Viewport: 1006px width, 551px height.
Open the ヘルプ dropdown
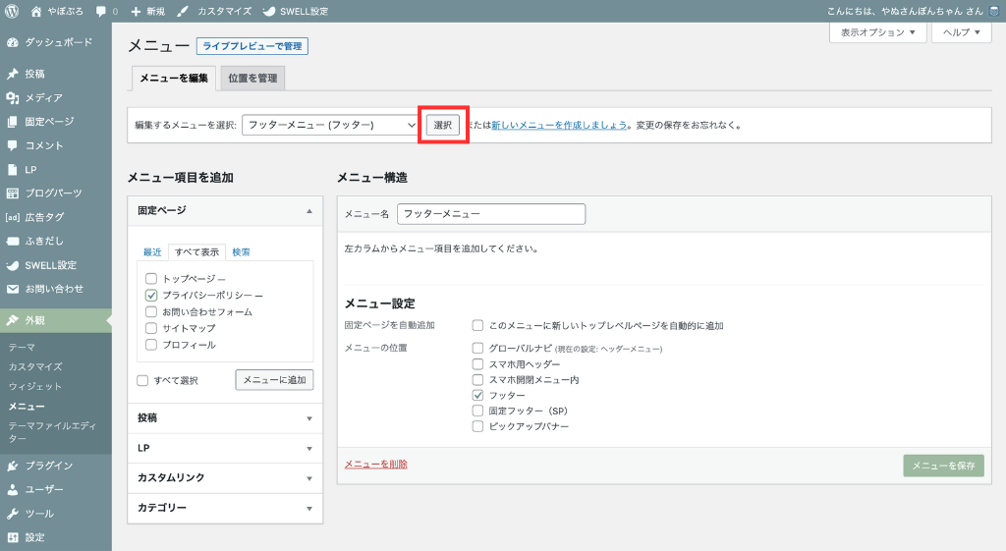point(962,32)
